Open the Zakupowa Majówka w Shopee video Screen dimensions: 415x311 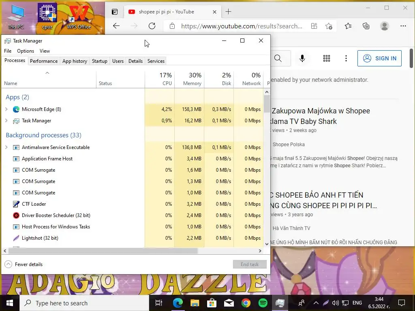[321, 116]
